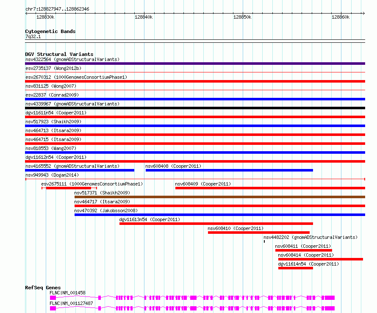The image size is (377, 313).
Task: Open the FLNC|NM_001127487 gene label
Action: 71,303
